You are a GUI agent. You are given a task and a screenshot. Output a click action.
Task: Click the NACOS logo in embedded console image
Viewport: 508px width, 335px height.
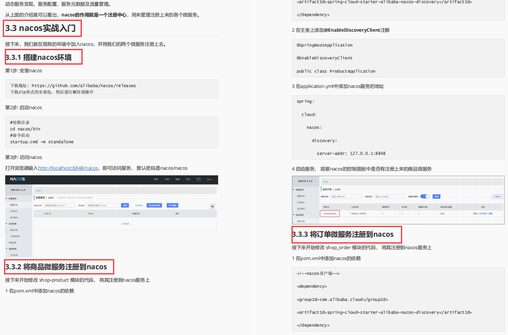point(18,179)
